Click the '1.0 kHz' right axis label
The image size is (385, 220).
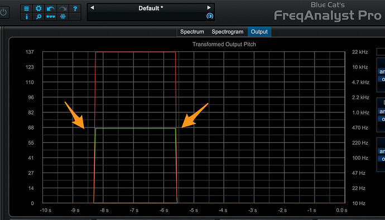tap(360, 112)
